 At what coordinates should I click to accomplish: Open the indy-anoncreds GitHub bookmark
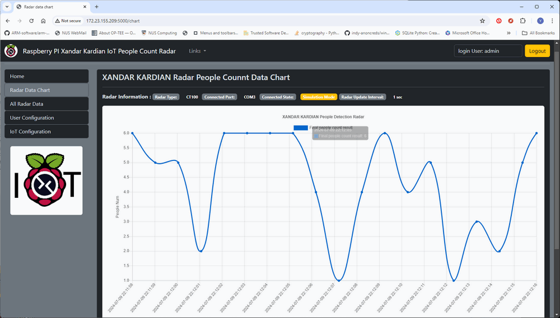click(367, 33)
